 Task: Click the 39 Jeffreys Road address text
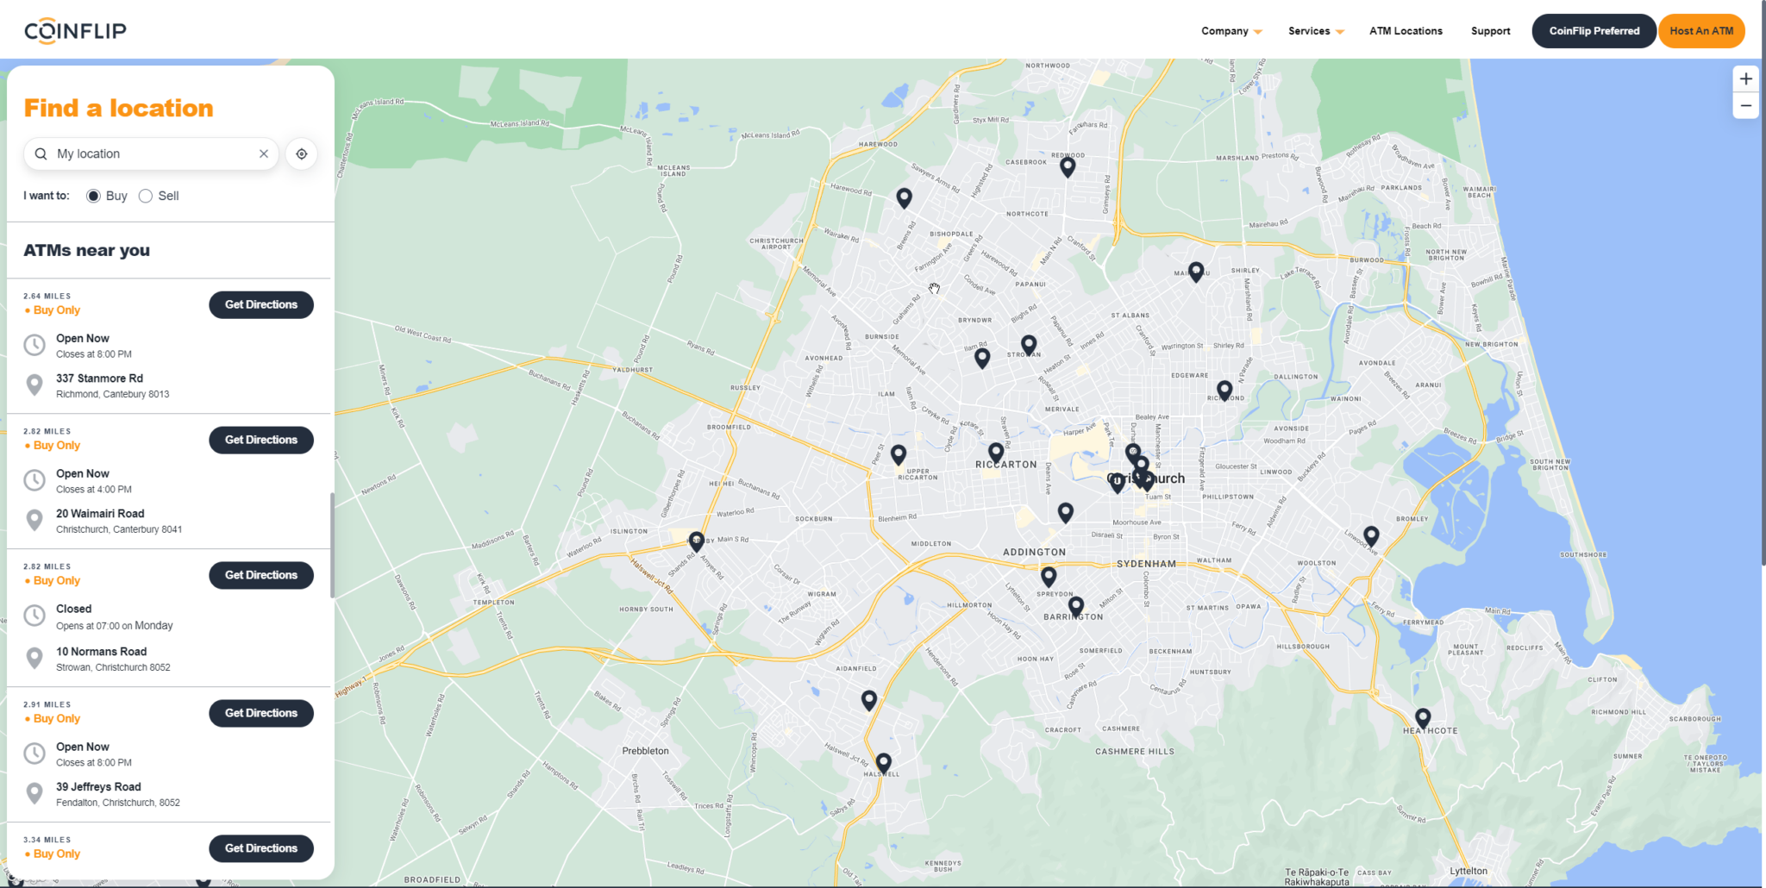click(118, 794)
